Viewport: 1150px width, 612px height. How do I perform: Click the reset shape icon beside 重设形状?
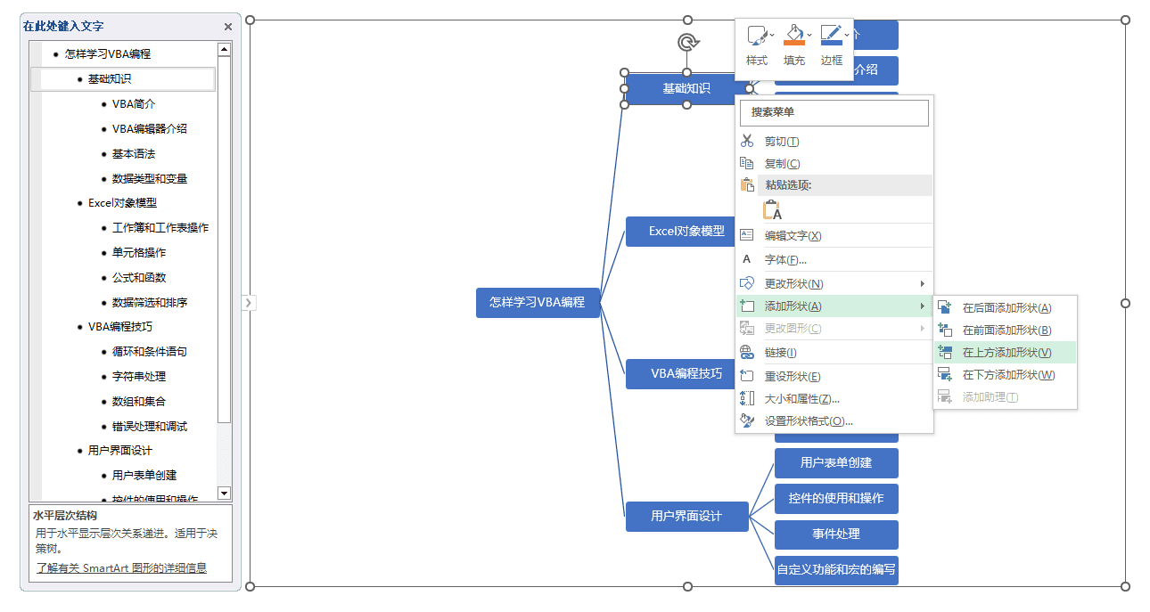click(747, 376)
